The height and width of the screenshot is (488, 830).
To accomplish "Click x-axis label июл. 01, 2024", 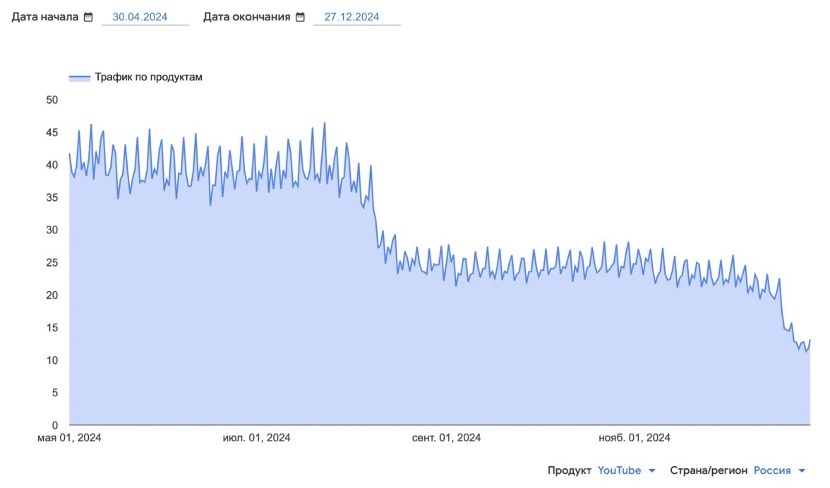I will click(x=256, y=438).
